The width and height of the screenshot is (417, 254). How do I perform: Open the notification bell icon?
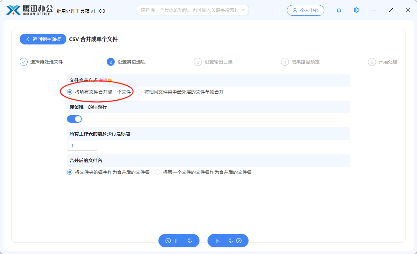339,10
